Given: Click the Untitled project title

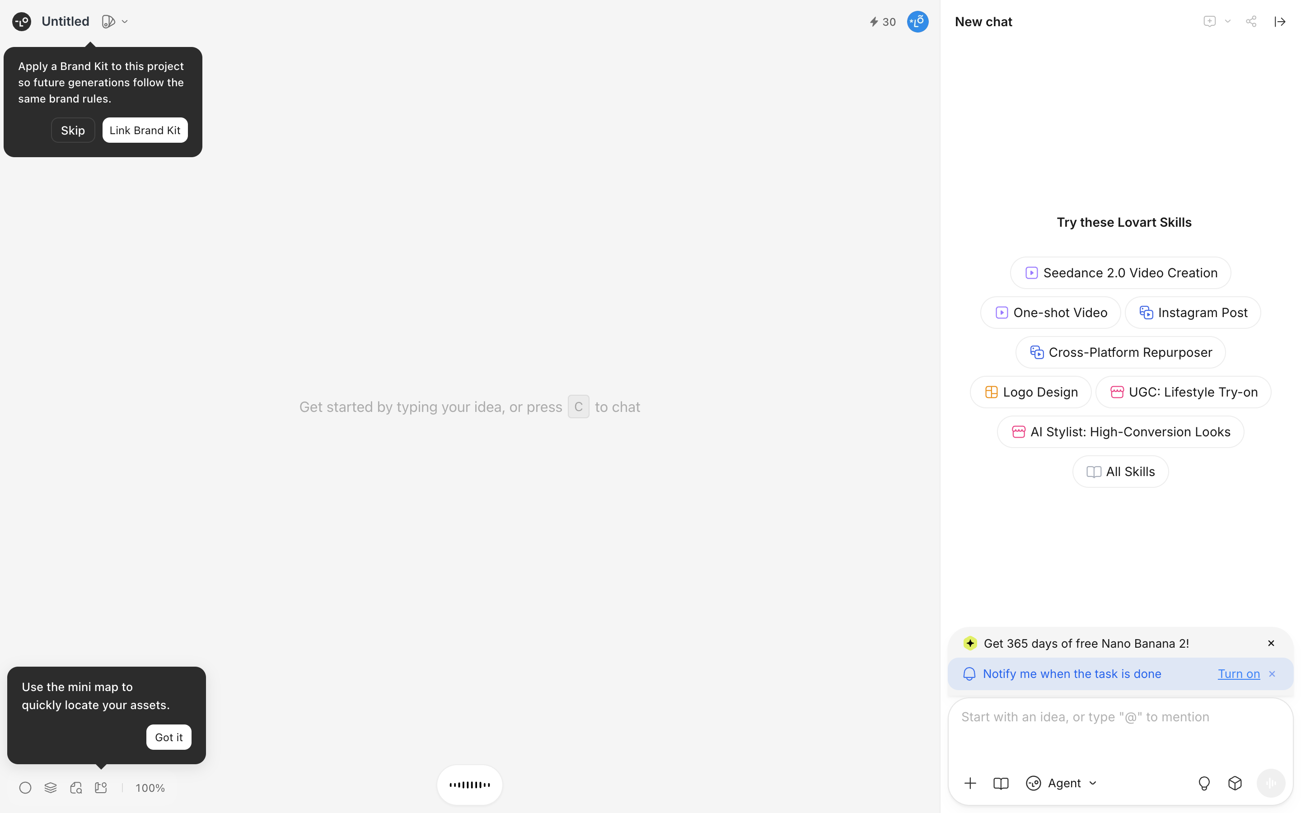Looking at the screenshot, I should point(65,22).
